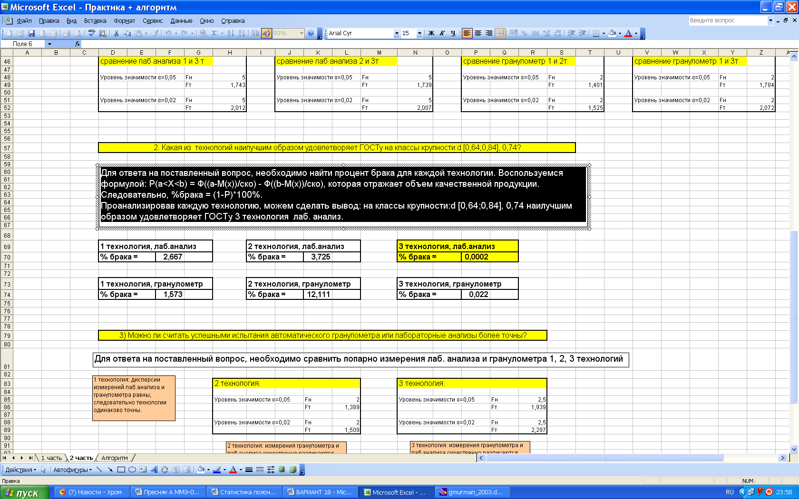The width and height of the screenshot is (799, 499).
Task: Toggle align right button
Action: click(x=489, y=33)
